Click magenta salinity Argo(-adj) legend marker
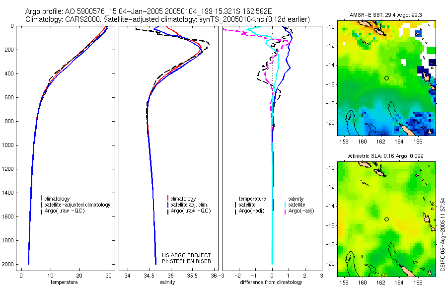This screenshot has width=447, height=288. point(285,211)
